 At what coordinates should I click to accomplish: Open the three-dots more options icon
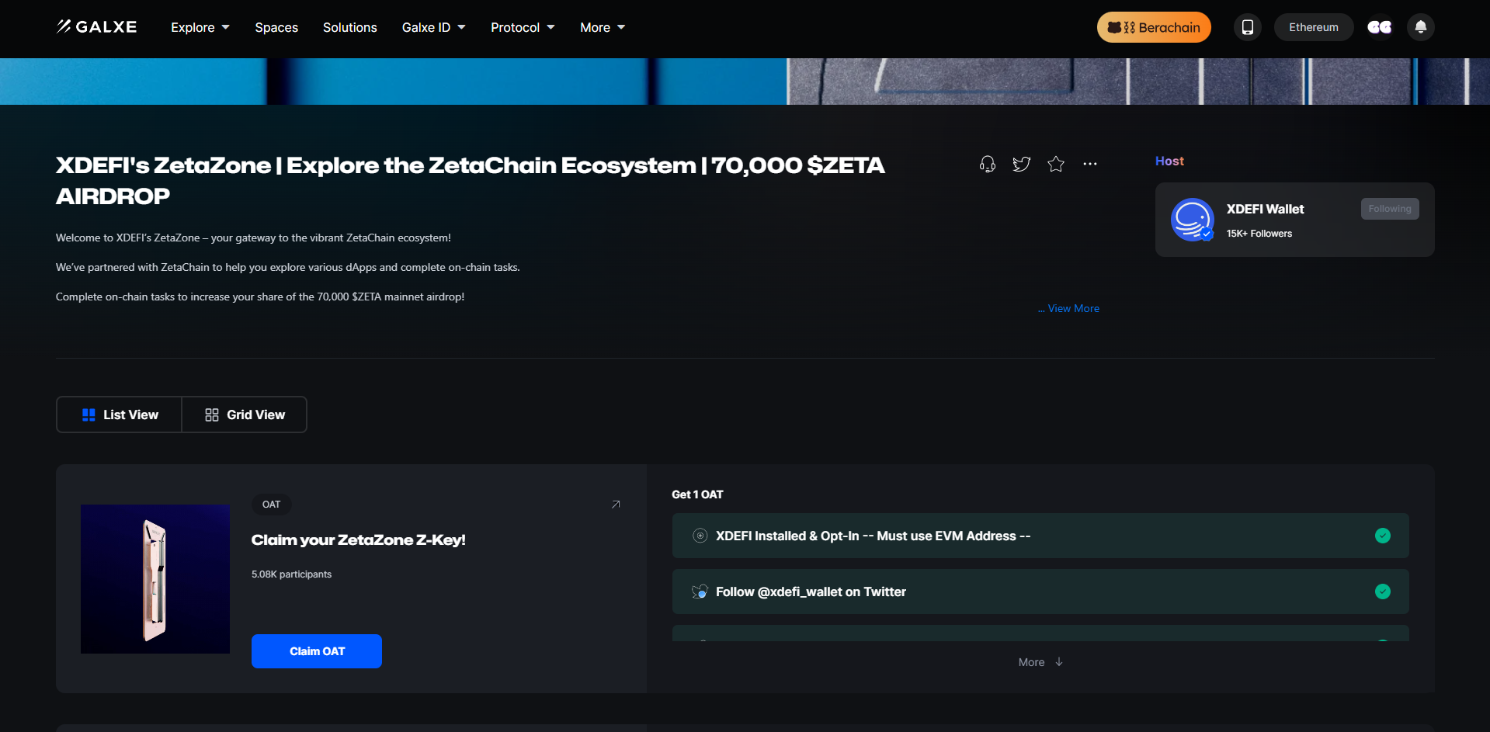1090,164
